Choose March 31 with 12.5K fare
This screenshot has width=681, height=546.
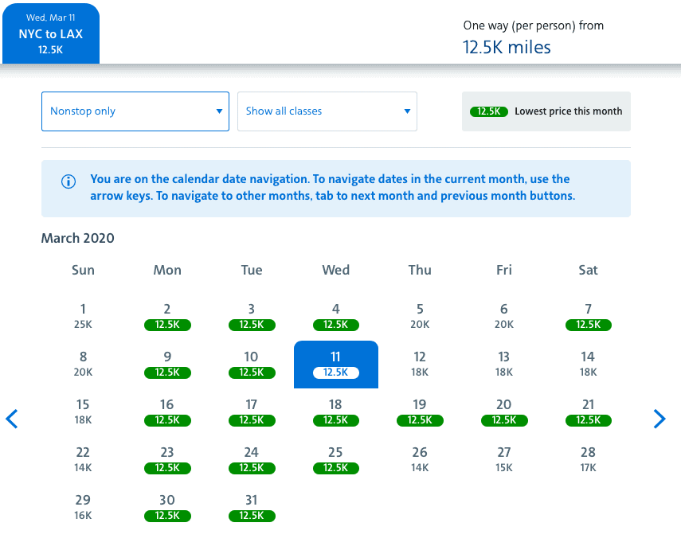pyautogui.click(x=252, y=508)
